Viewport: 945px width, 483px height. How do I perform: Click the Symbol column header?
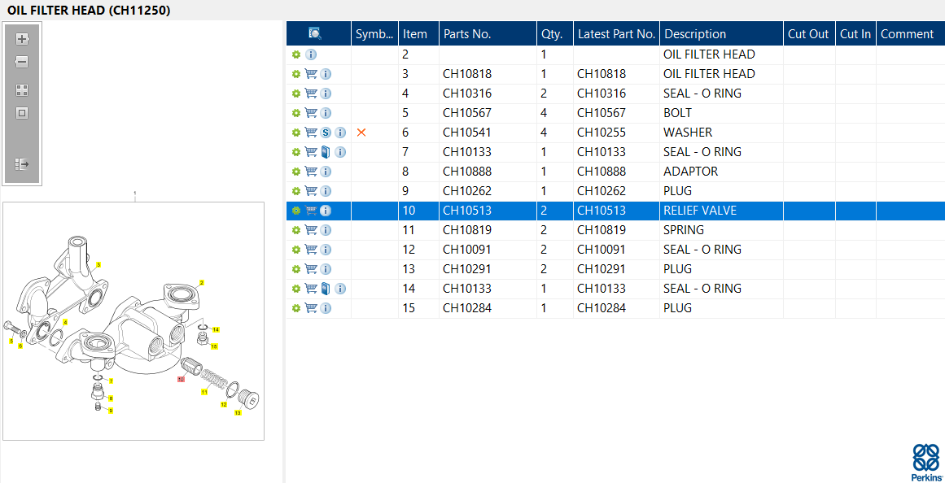pos(375,33)
